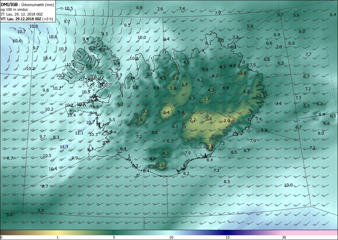Click the 5.8 value on the map
338x240 pixels.
pyautogui.click(x=264, y=130)
